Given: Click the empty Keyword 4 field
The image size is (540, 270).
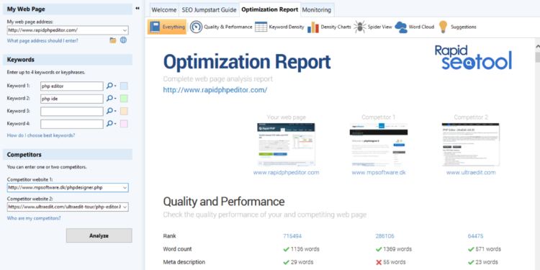Looking at the screenshot, I should (x=71, y=124).
